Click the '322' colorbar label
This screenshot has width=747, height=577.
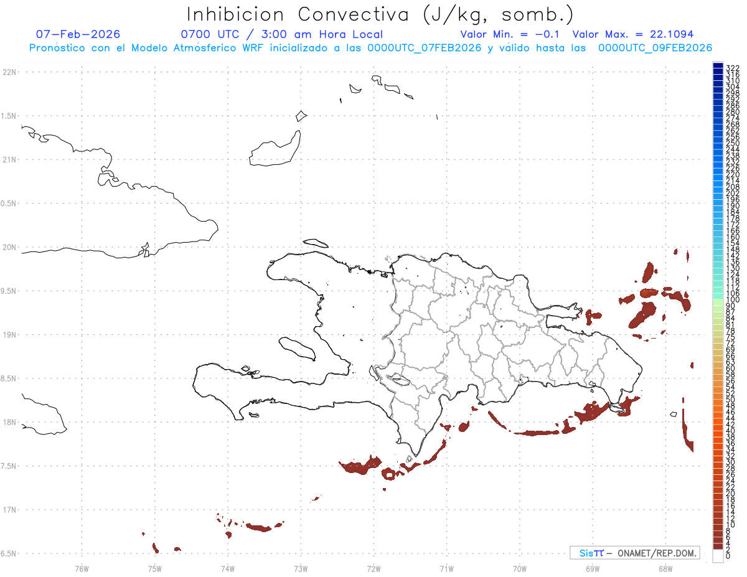point(733,67)
